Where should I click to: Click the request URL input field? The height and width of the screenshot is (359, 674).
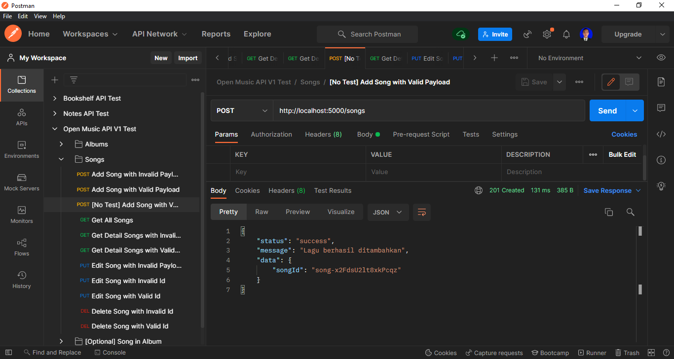tap(429, 110)
